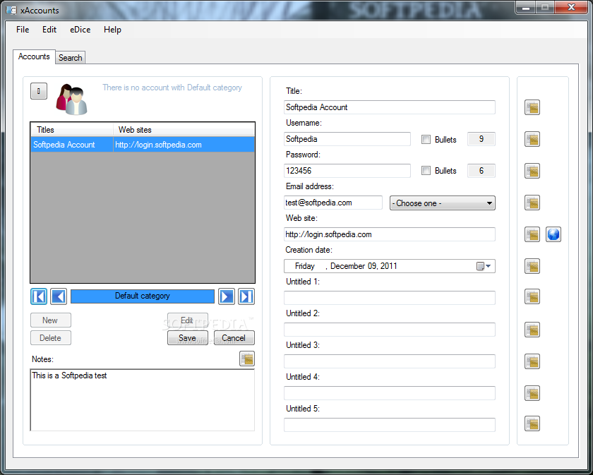Click the small button left of the accounts icon
593x475 pixels.
[39, 91]
